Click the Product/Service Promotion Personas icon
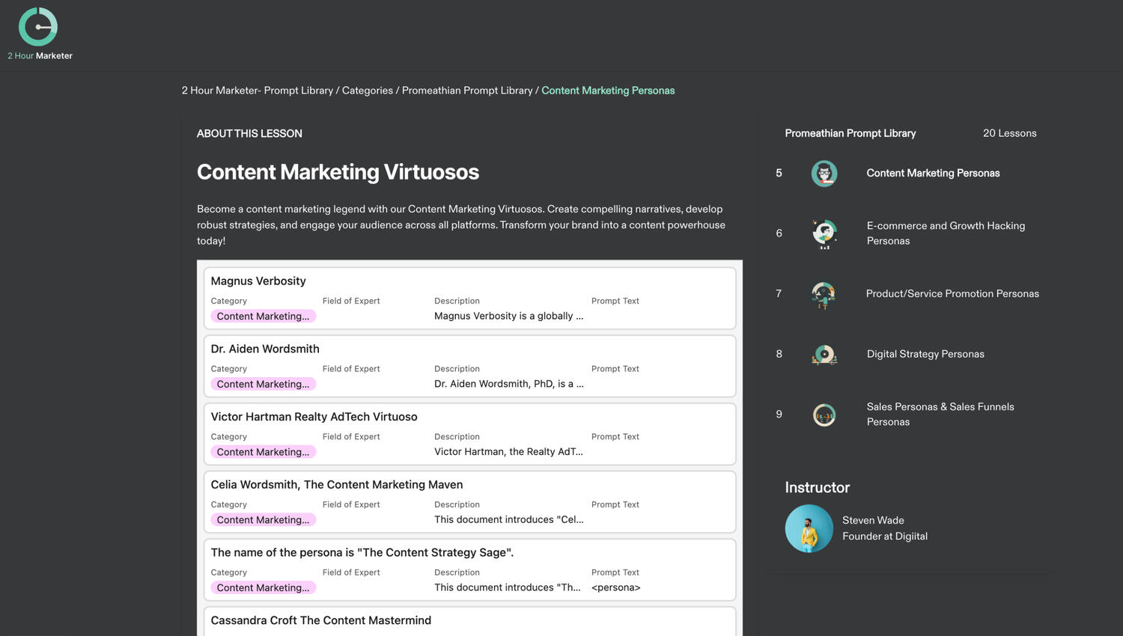The width and height of the screenshot is (1123, 636). (x=824, y=294)
